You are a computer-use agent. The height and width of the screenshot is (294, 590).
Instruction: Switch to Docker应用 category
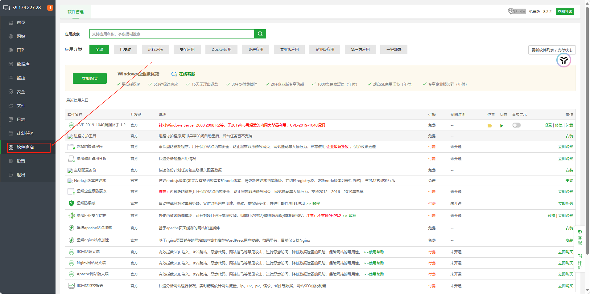221,50
